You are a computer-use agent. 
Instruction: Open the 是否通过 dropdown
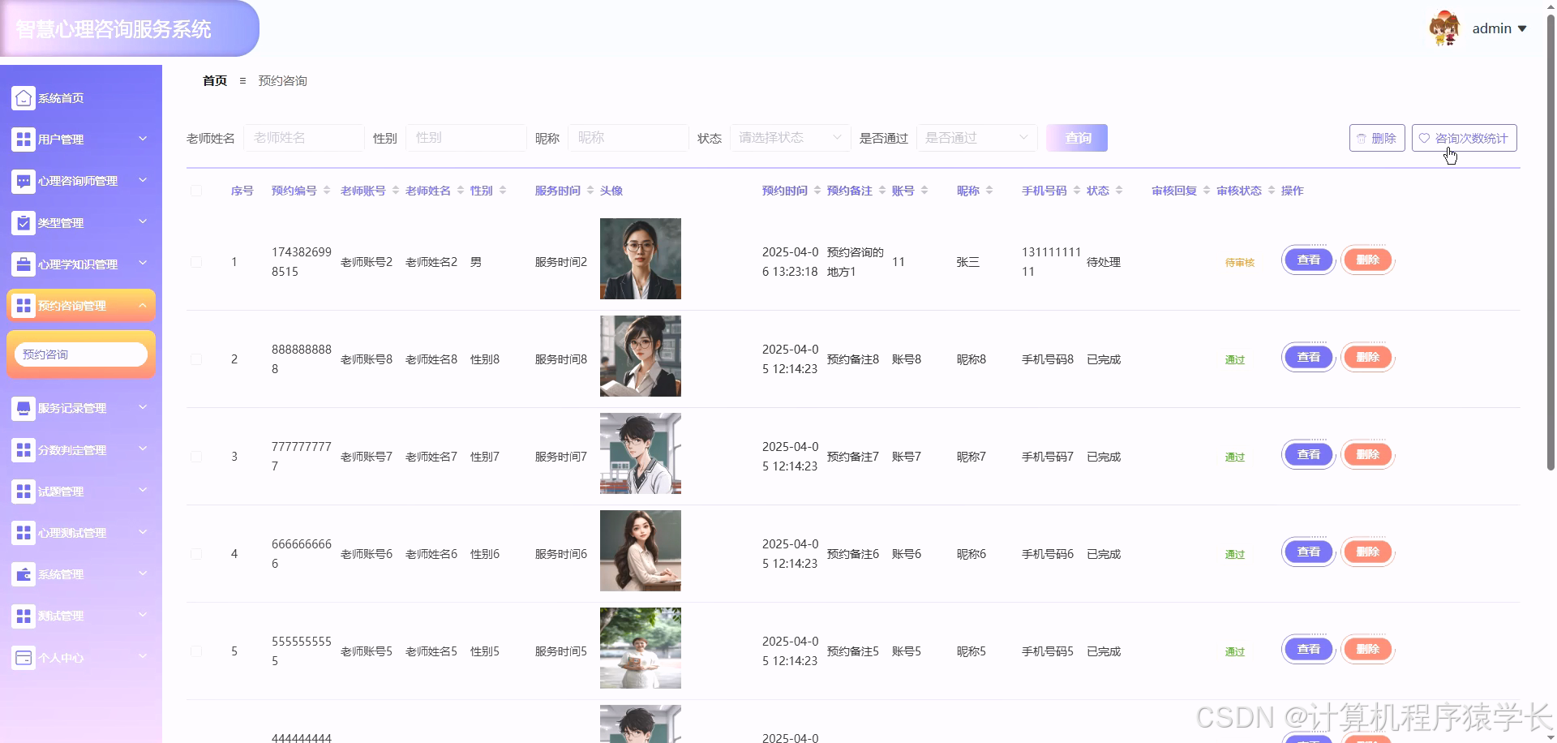click(x=976, y=138)
